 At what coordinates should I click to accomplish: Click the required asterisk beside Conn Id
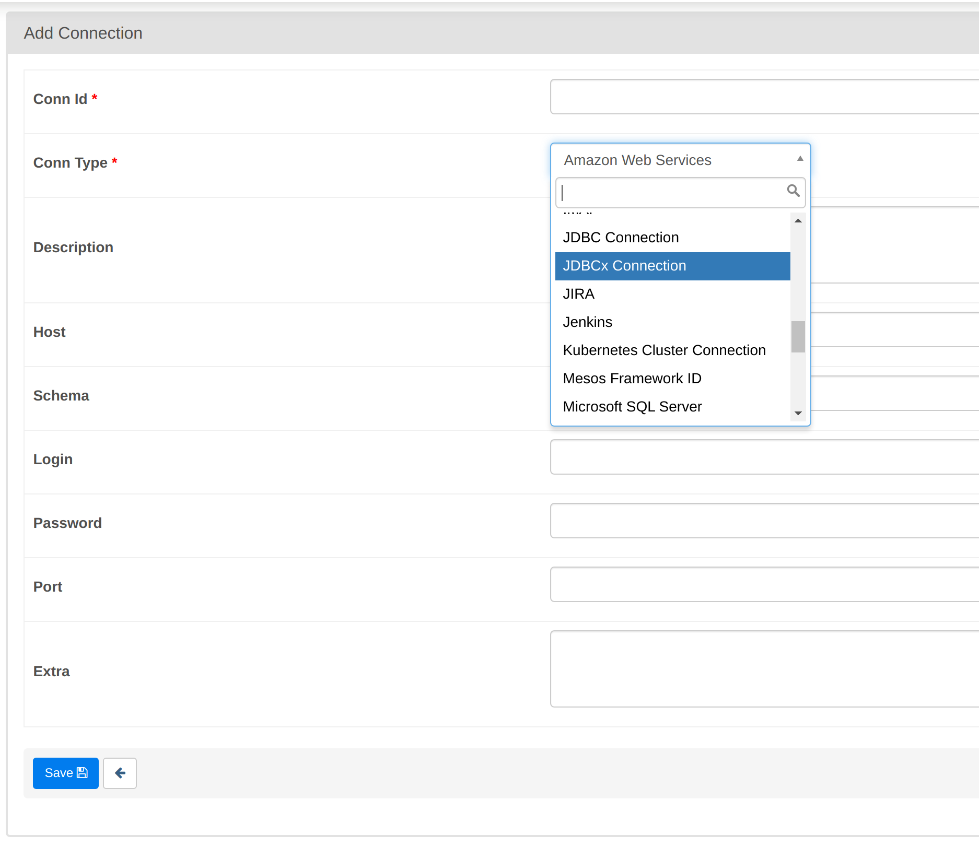coord(95,98)
